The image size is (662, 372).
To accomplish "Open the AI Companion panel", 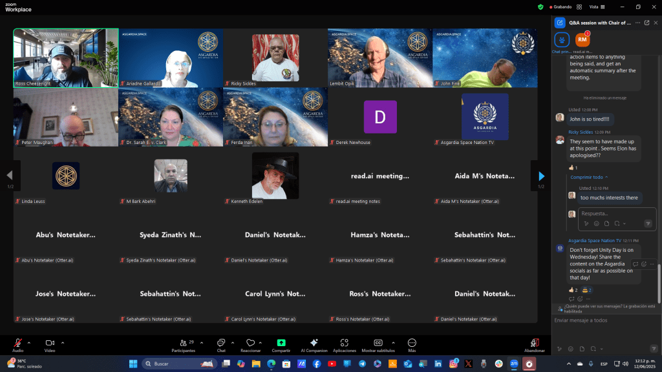I will point(314,342).
